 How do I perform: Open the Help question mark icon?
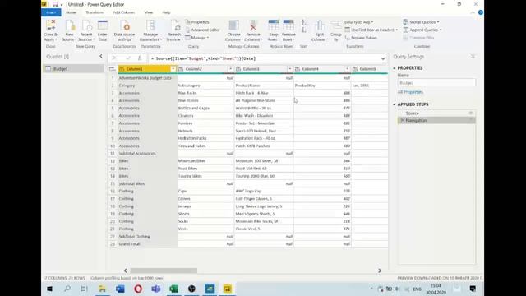[x=480, y=12]
